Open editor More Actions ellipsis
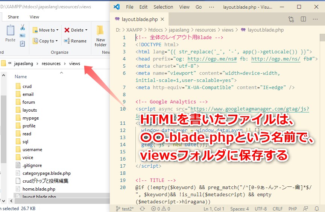The image size is (325, 212). [x=316, y=19]
